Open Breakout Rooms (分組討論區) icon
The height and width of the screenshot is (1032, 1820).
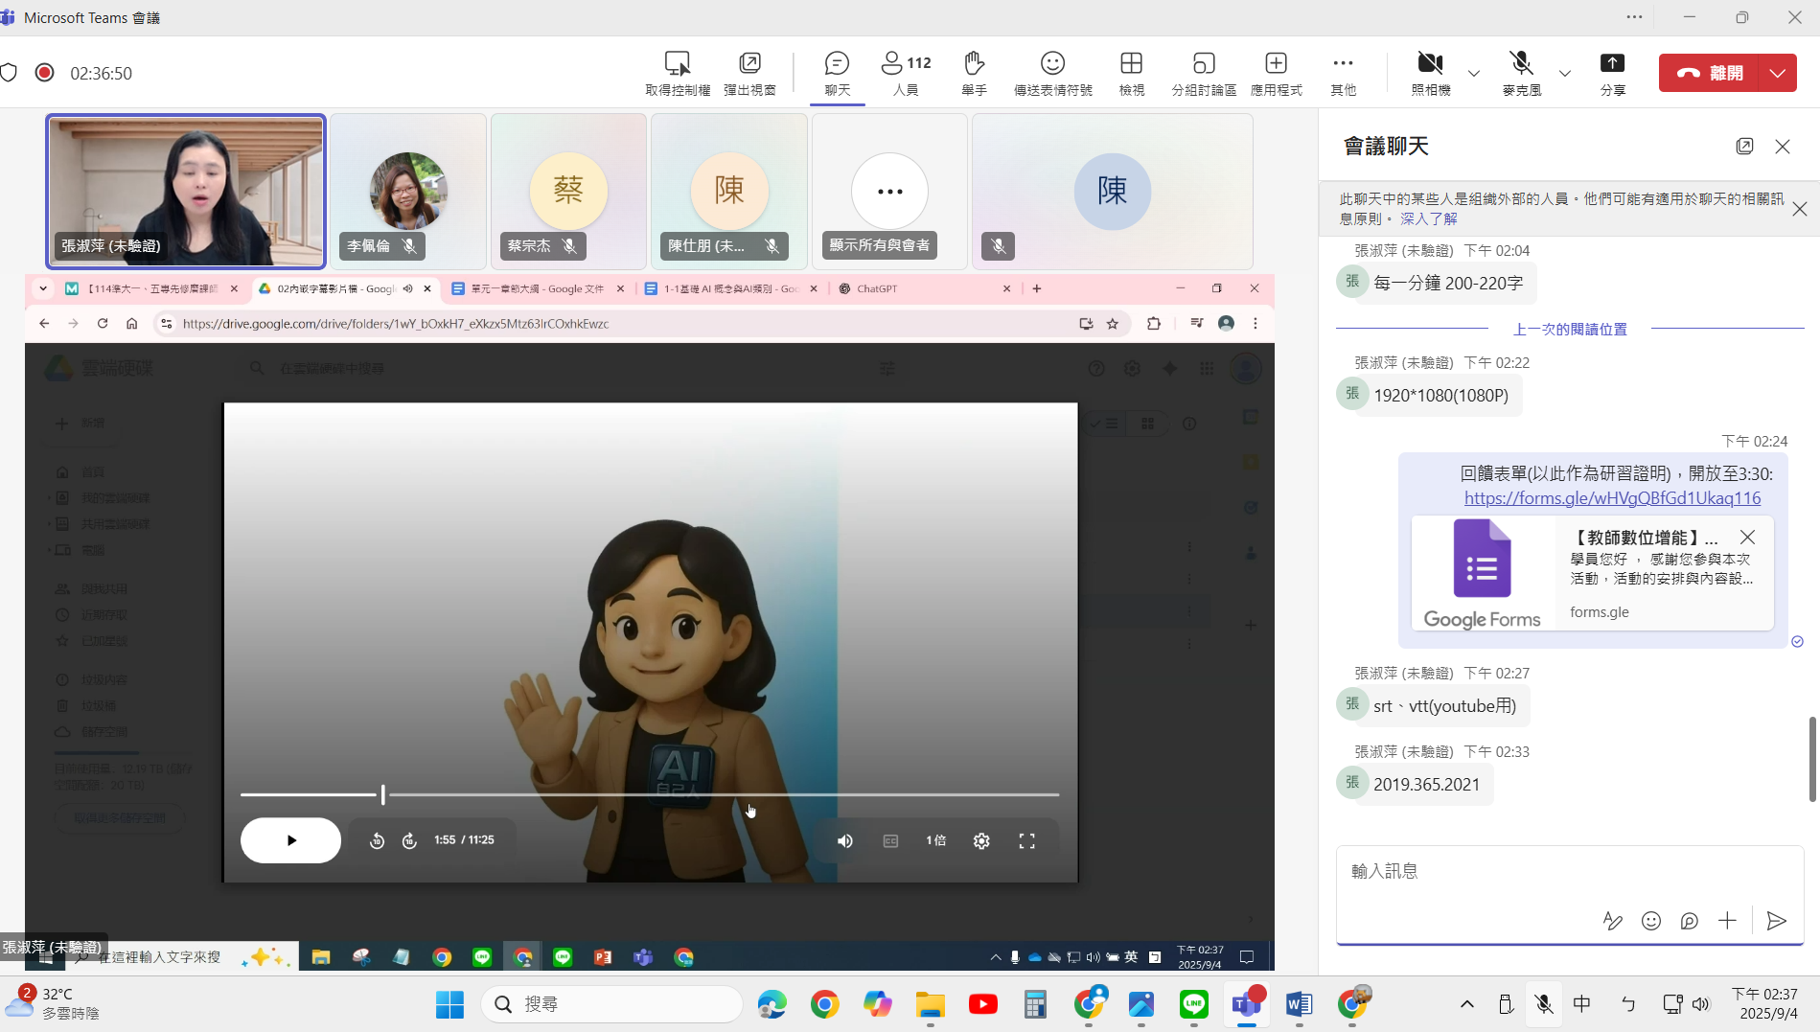click(x=1204, y=64)
